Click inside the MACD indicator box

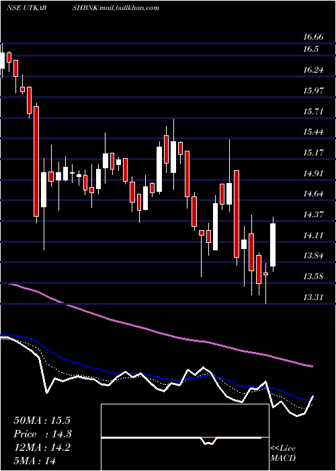(x=185, y=437)
